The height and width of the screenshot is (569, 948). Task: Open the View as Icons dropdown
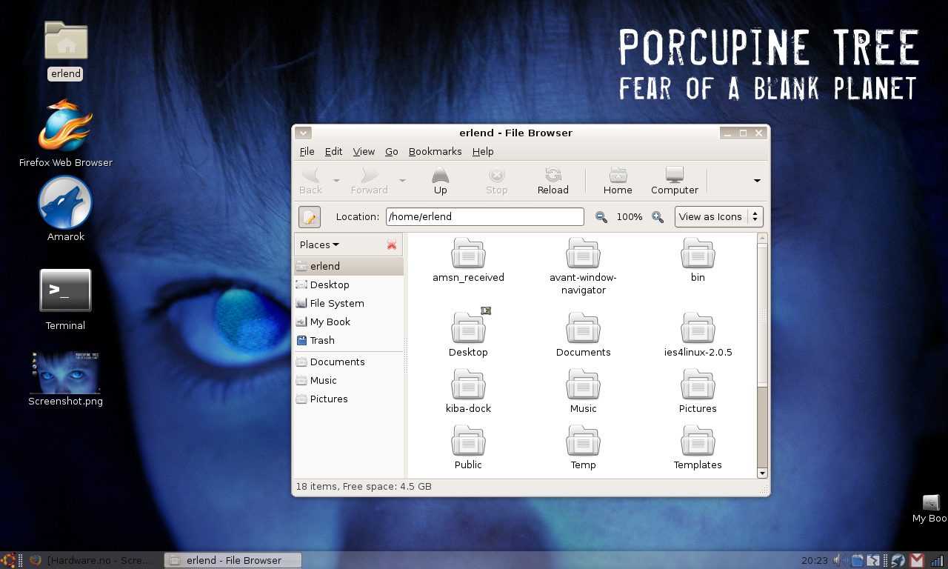click(x=719, y=217)
